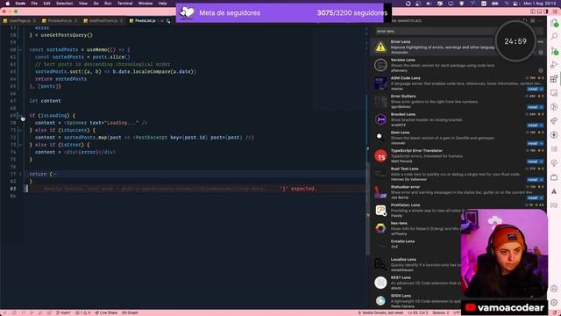Install the TypeScript Error Translator extension
The height and width of the screenshot is (316, 561).
point(533,162)
